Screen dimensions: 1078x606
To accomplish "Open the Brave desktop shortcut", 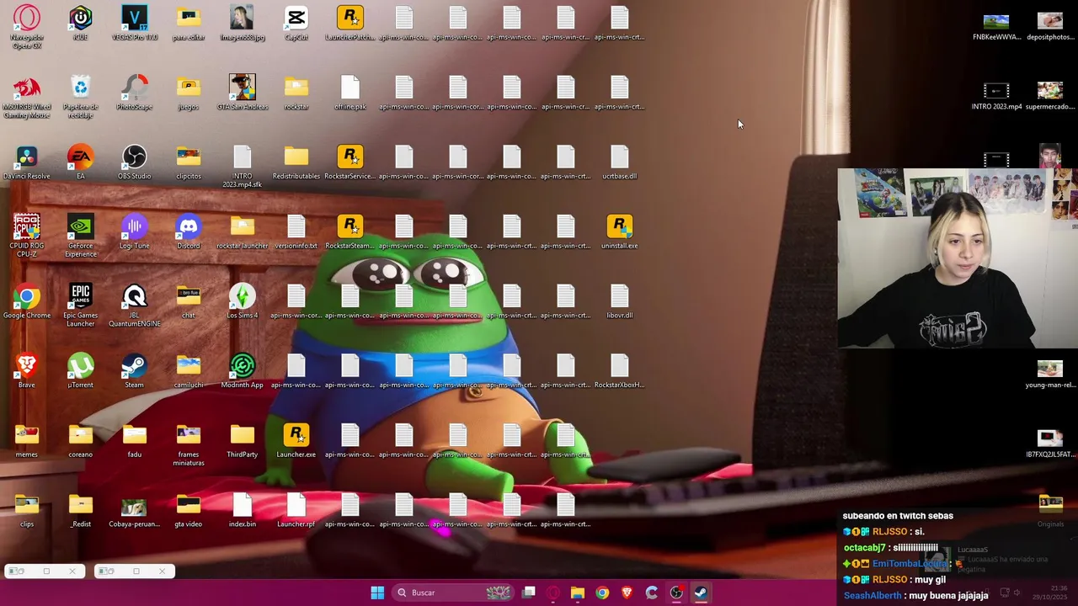I will coord(27,370).
